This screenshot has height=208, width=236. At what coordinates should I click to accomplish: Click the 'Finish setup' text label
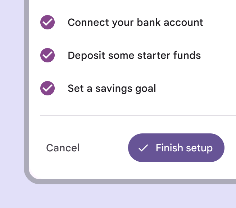[184, 148]
